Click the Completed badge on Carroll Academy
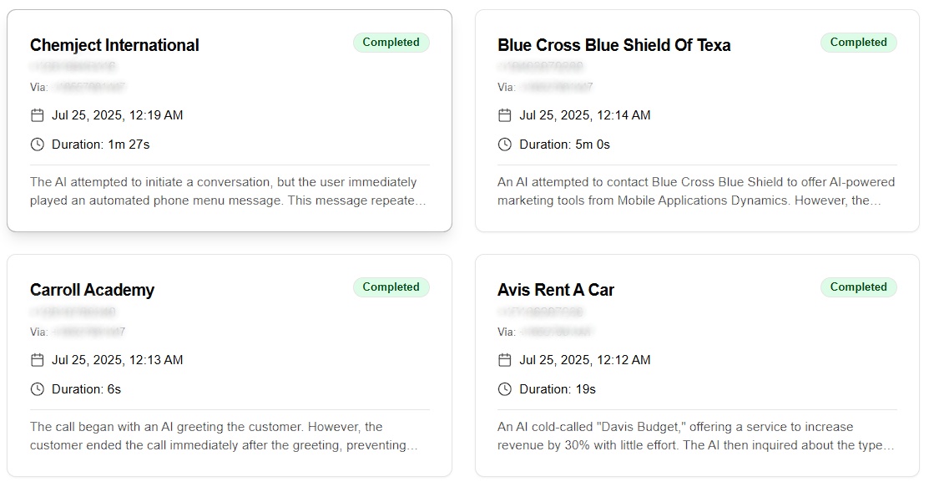 coord(391,287)
